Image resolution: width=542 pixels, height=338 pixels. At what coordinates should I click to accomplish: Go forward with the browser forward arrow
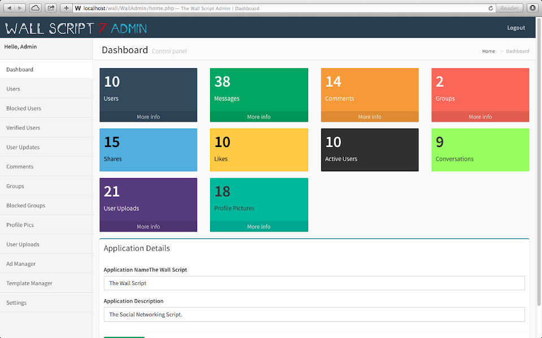click(20, 8)
